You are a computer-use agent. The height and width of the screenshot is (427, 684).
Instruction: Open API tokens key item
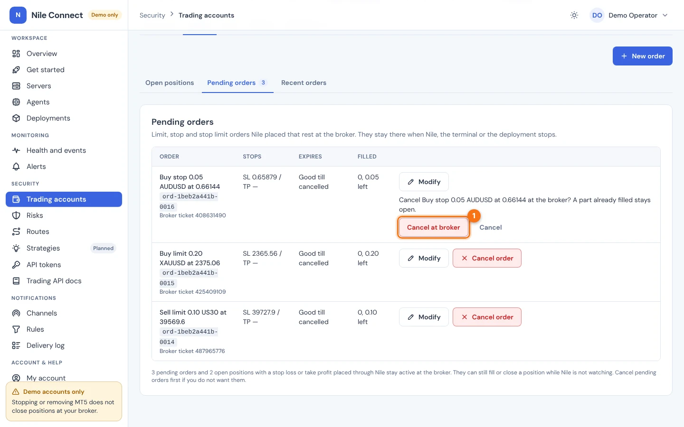point(64,265)
